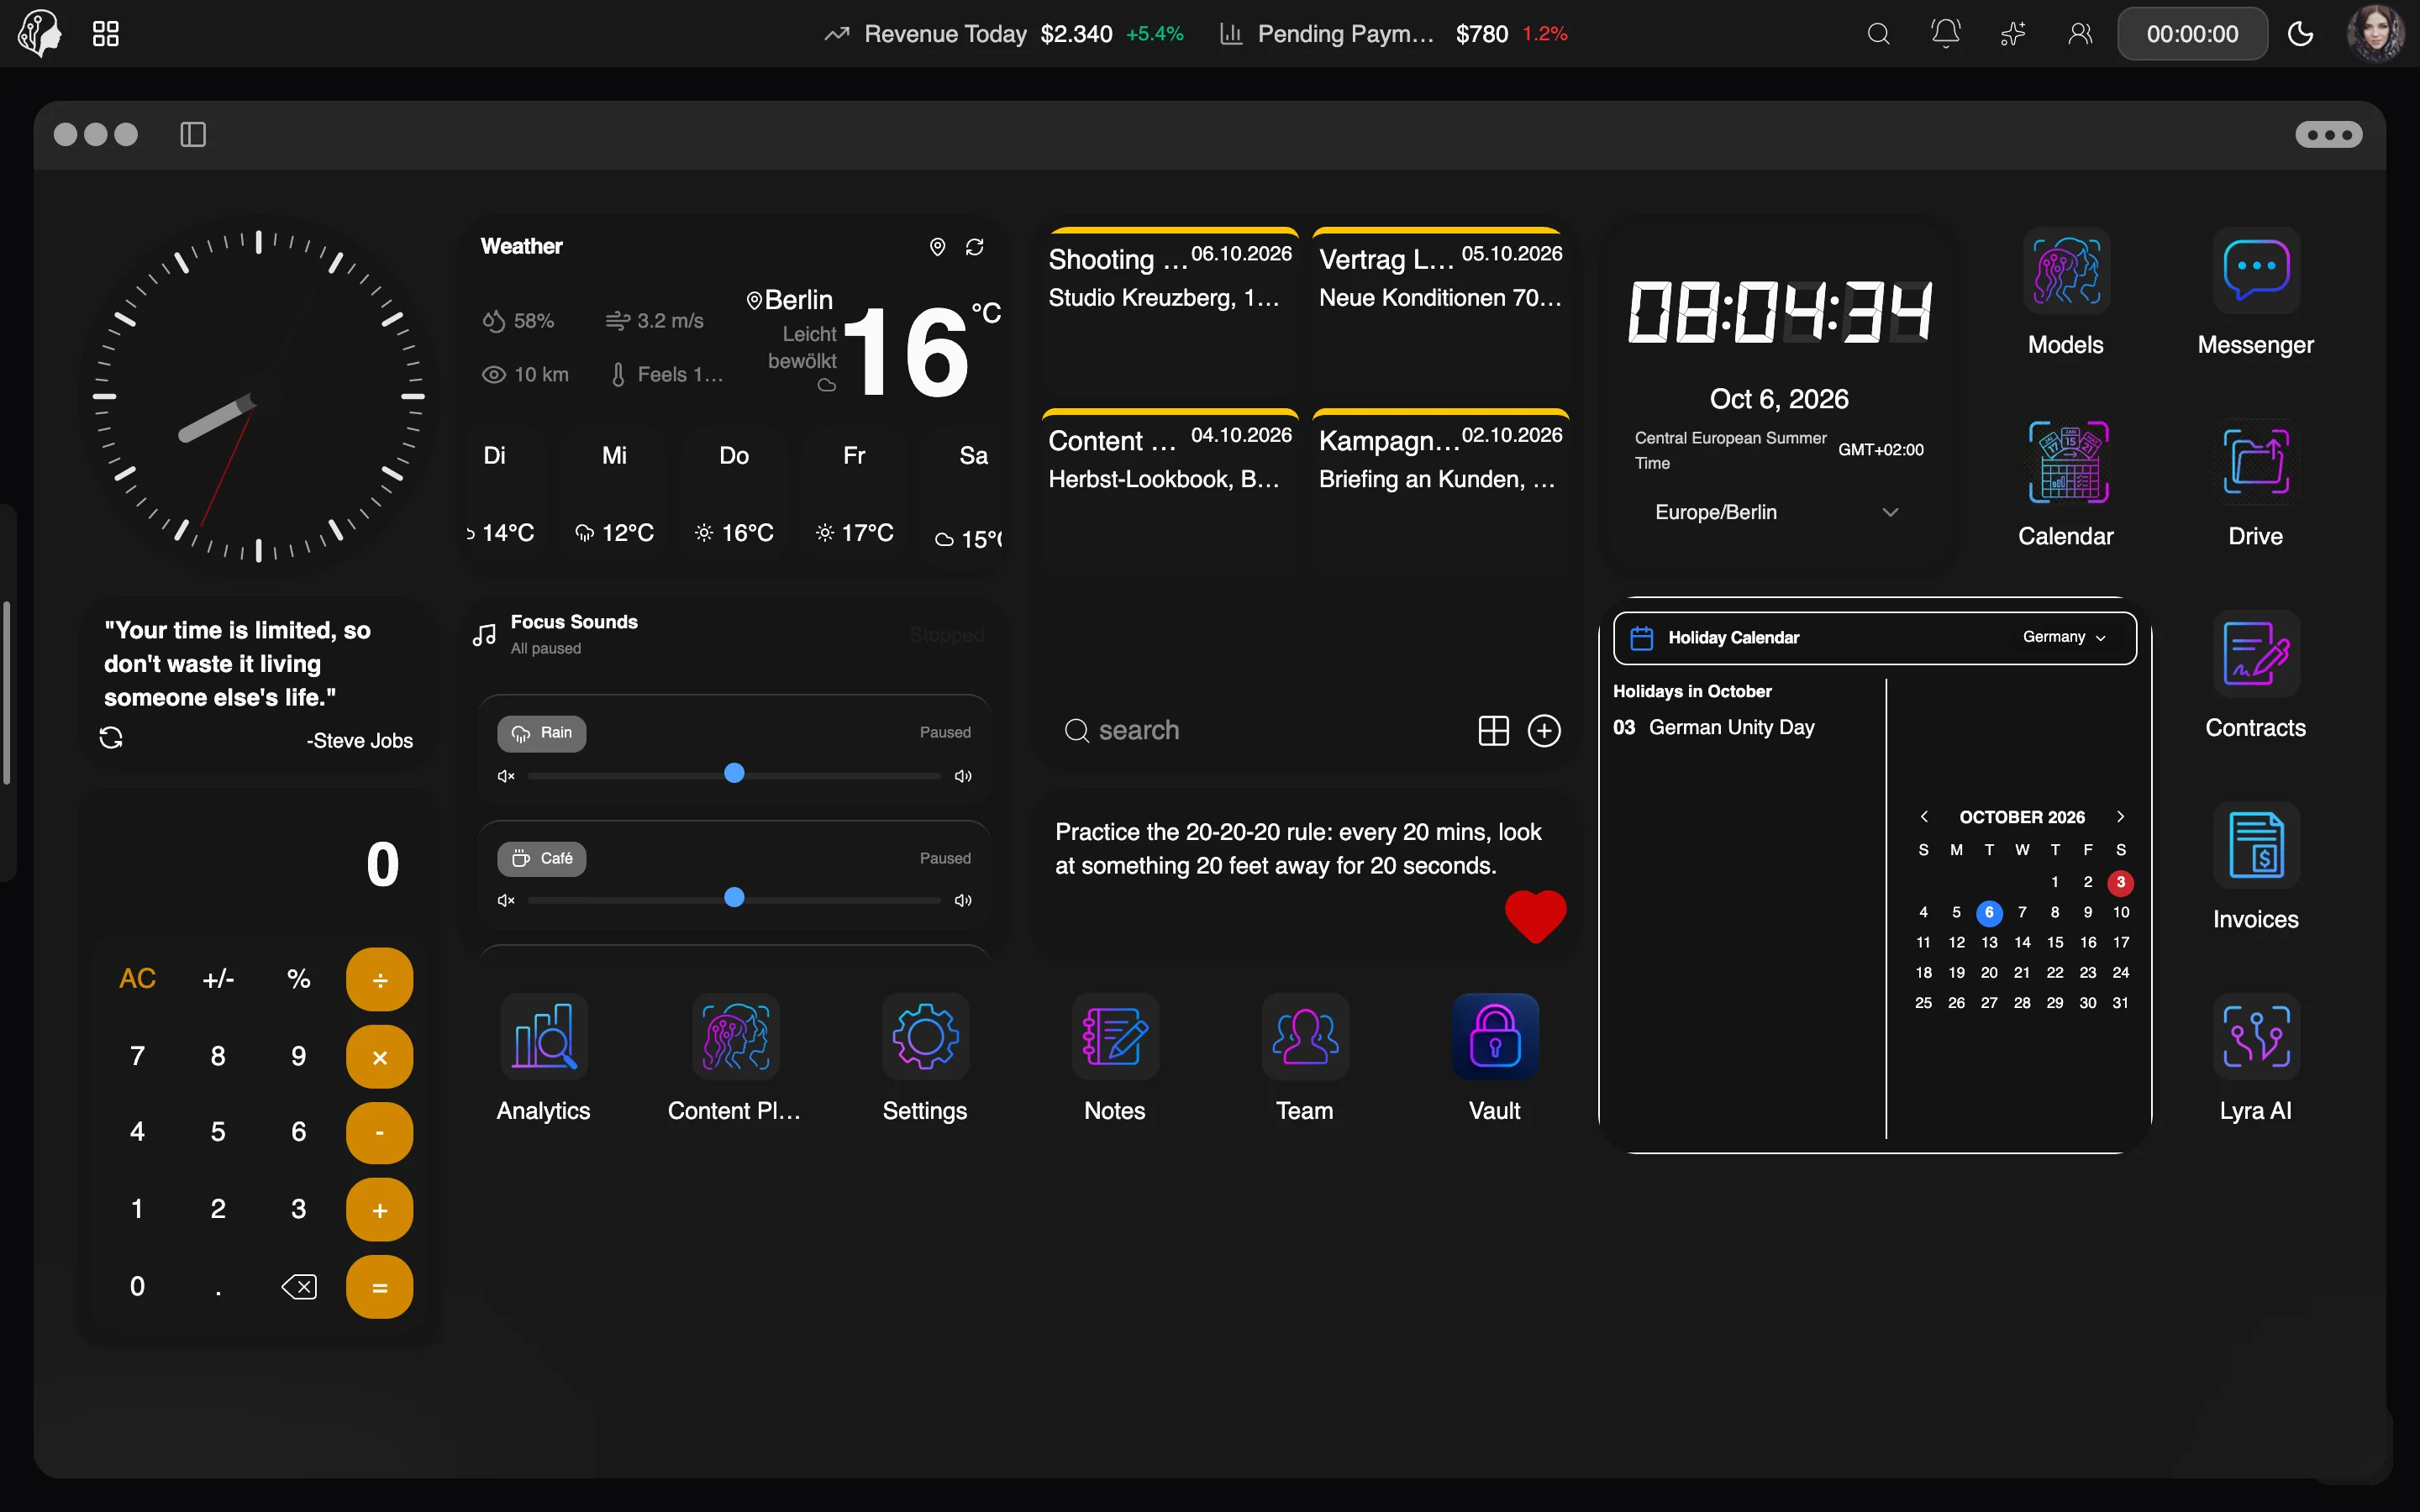Go to previous month in calendar
The height and width of the screenshot is (1512, 2420).
[1924, 817]
